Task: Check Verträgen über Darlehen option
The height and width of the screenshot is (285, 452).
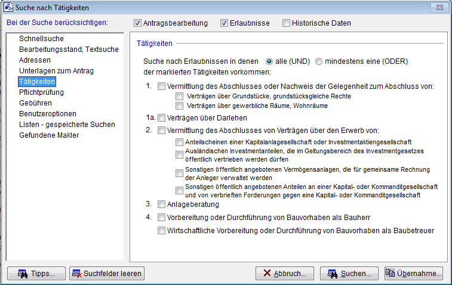Action: tap(161, 118)
